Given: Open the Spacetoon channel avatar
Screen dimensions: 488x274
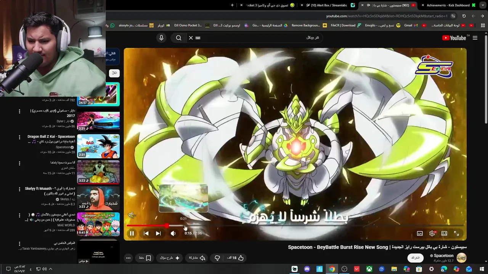Looking at the screenshot, I should pyautogui.click(x=461, y=258).
